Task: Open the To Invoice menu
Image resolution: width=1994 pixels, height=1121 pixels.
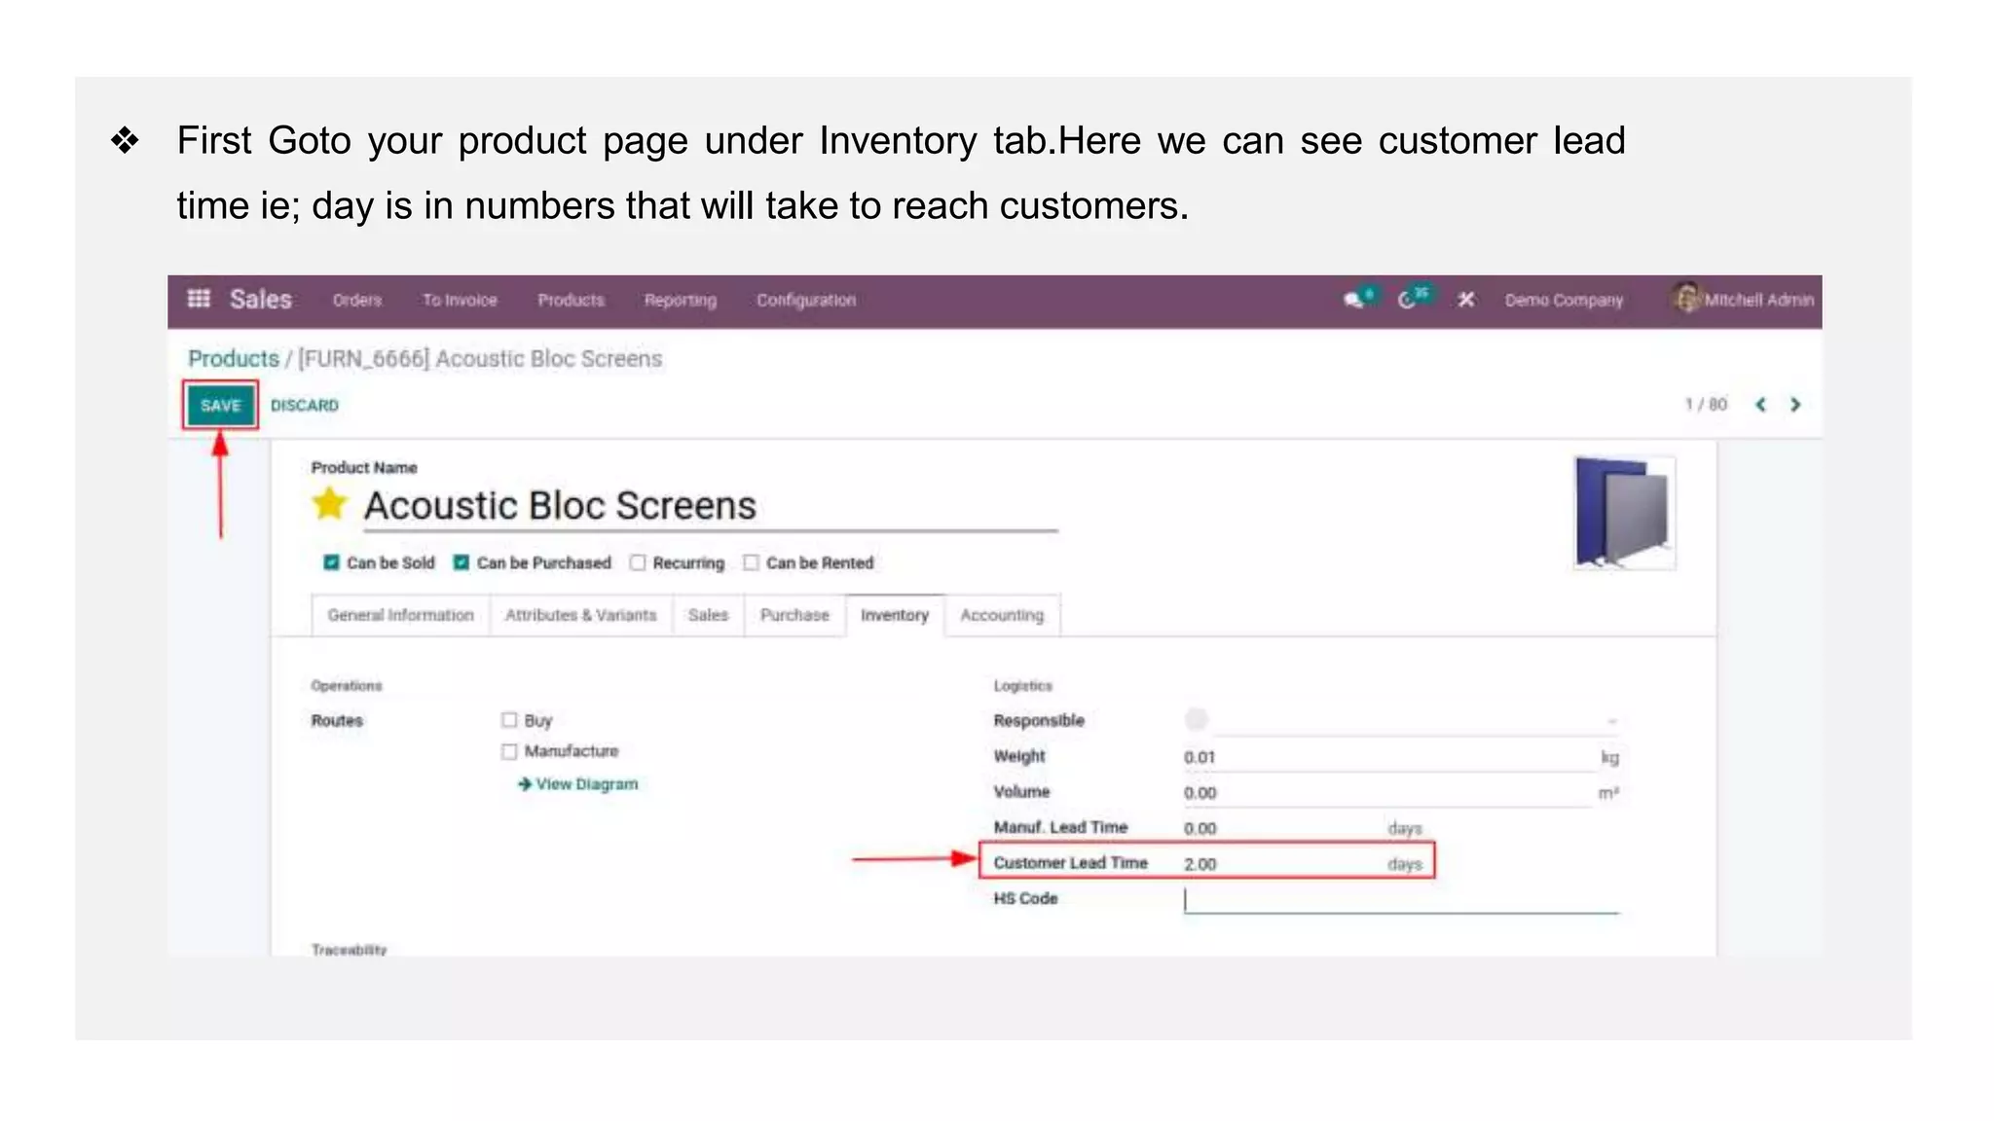Action: click(460, 301)
